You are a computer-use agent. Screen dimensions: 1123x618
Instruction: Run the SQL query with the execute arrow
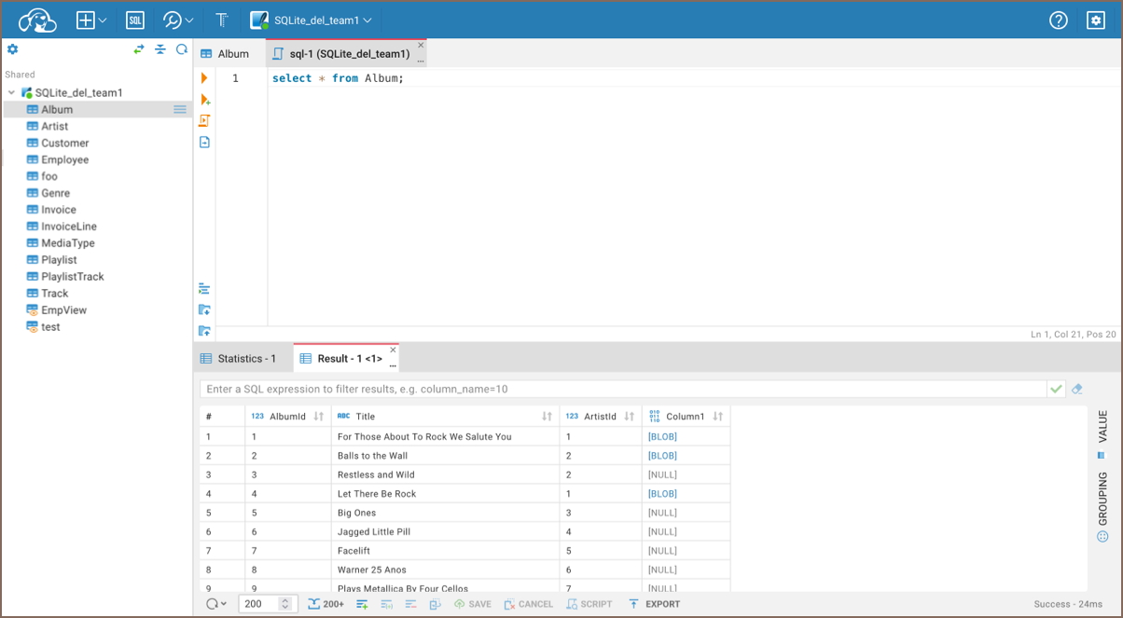[204, 78]
